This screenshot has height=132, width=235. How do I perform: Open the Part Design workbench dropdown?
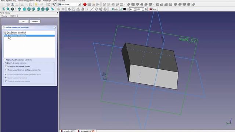point(70,4)
